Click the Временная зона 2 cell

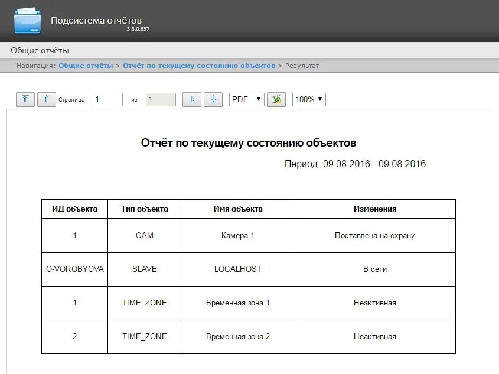pyautogui.click(x=238, y=337)
